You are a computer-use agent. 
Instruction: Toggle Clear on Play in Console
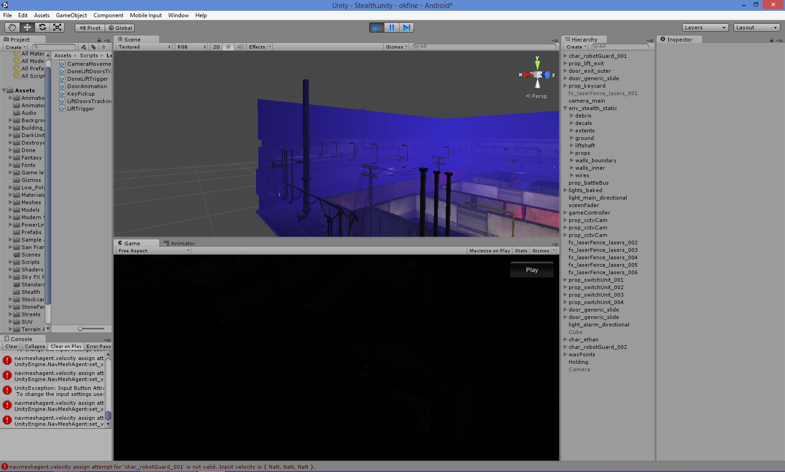pos(66,347)
